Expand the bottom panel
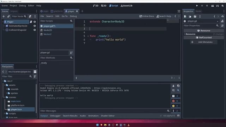The height and width of the screenshot is (127, 226). [178, 116]
